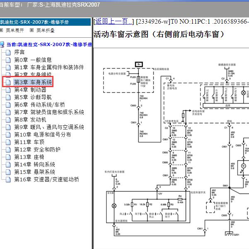The height and width of the screenshot is (249, 249).
Task: Open 第6章 传动系统/车桥 chapter
Action: (39, 105)
